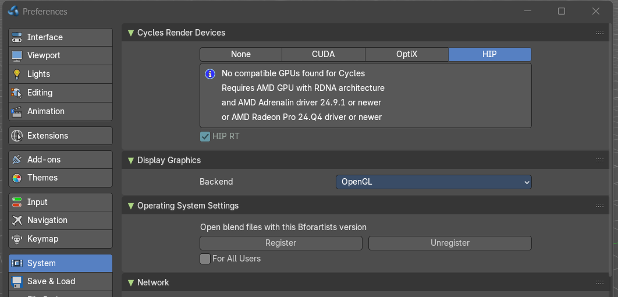Click the info icon in GPU message
Screen dimensions: 618x297
(x=210, y=74)
